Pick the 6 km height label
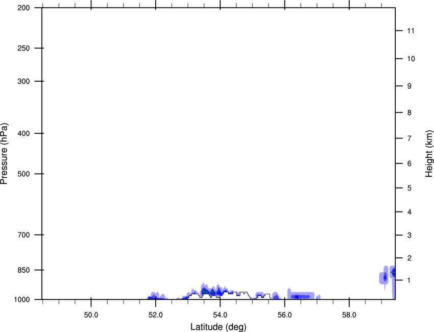Image resolution: width=434 pixels, height=332 pixels. 409,163
